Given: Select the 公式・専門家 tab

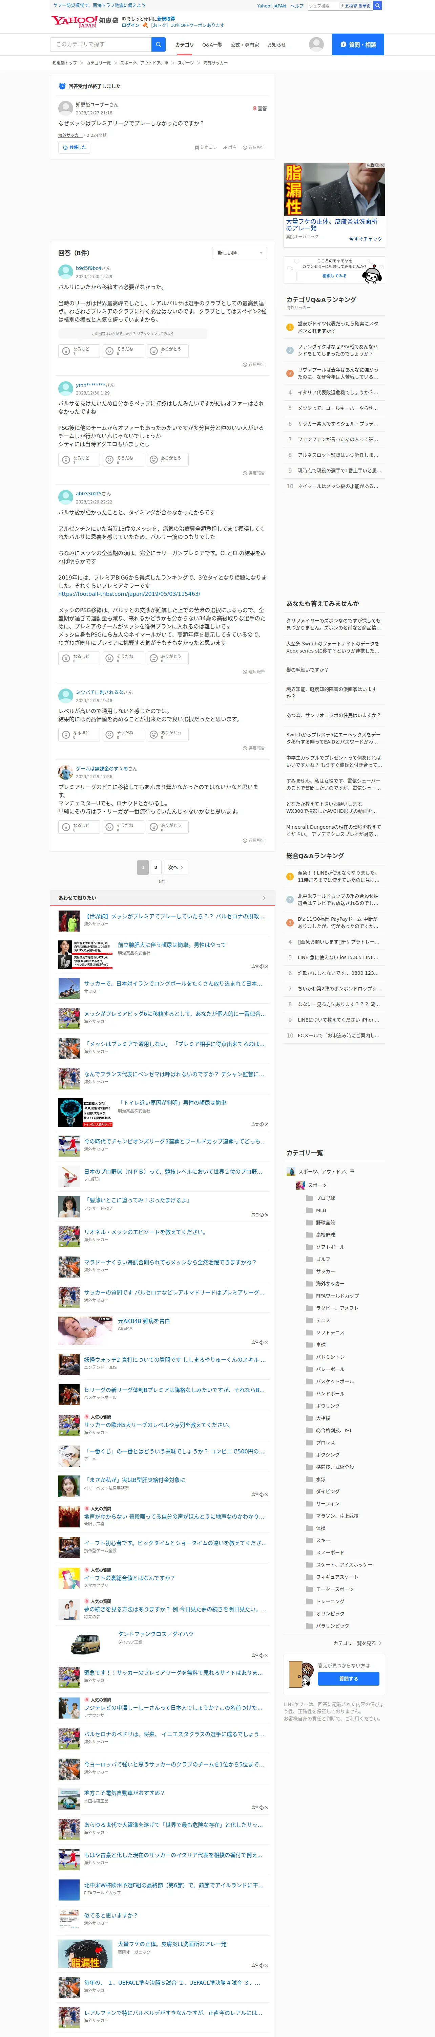Looking at the screenshot, I should [245, 45].
